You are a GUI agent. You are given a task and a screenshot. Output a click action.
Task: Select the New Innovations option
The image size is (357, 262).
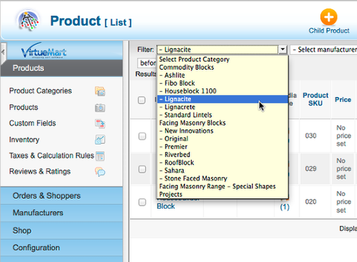pos(223,131)
